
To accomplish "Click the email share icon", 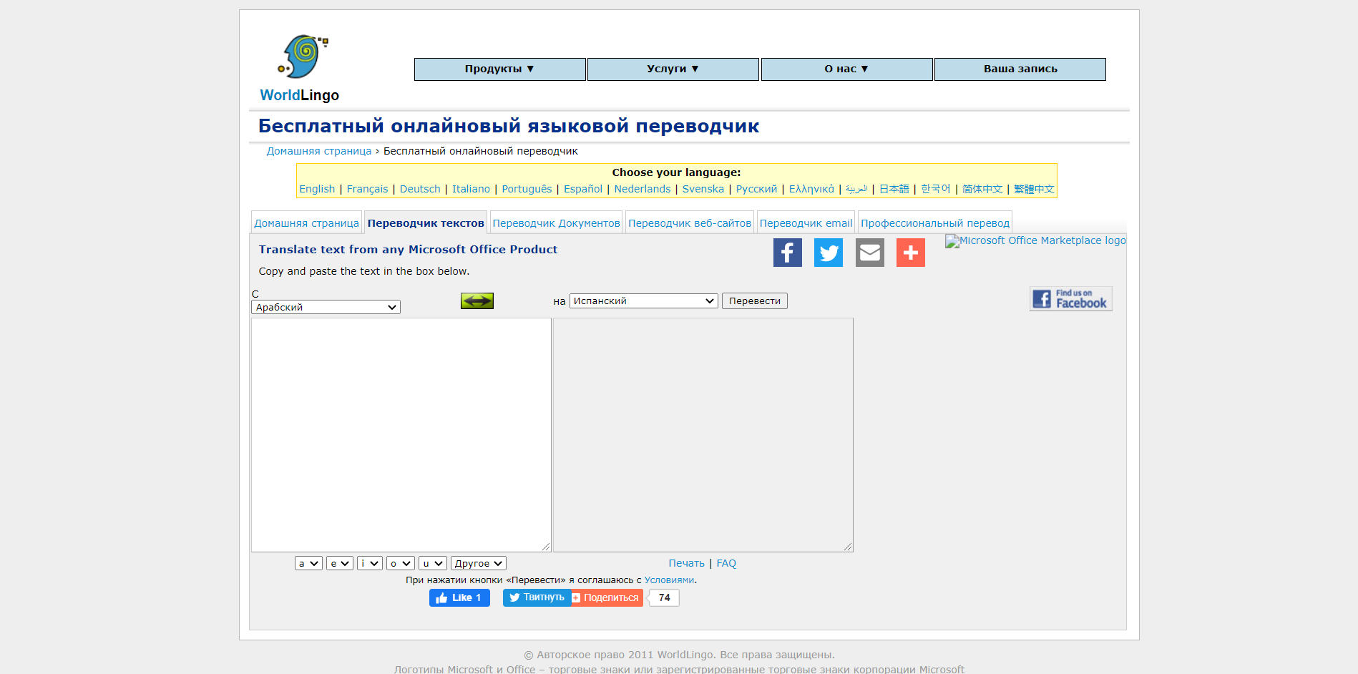I will (x=869, y=253).
